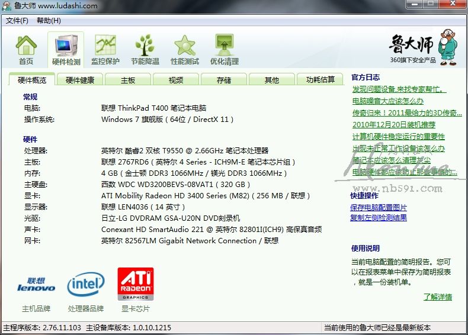468x335 pixels.
Task: Open the 文件(F) menu
Action: tap(17, 21)
